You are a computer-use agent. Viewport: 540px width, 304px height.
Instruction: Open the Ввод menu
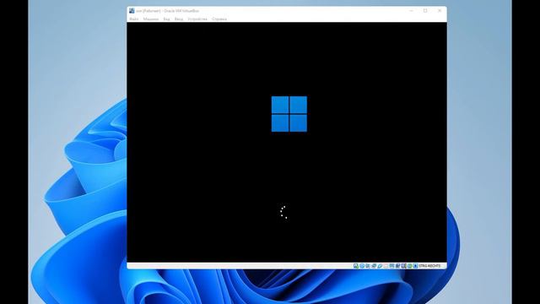[x=178, y=19]
